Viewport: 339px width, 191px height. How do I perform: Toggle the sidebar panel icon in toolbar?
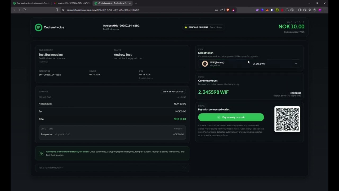(x=300, y=10)
